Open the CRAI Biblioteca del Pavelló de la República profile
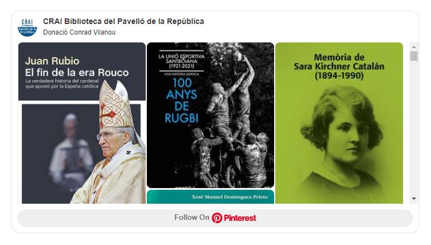 pyautogui.click(x=123, y=21)
